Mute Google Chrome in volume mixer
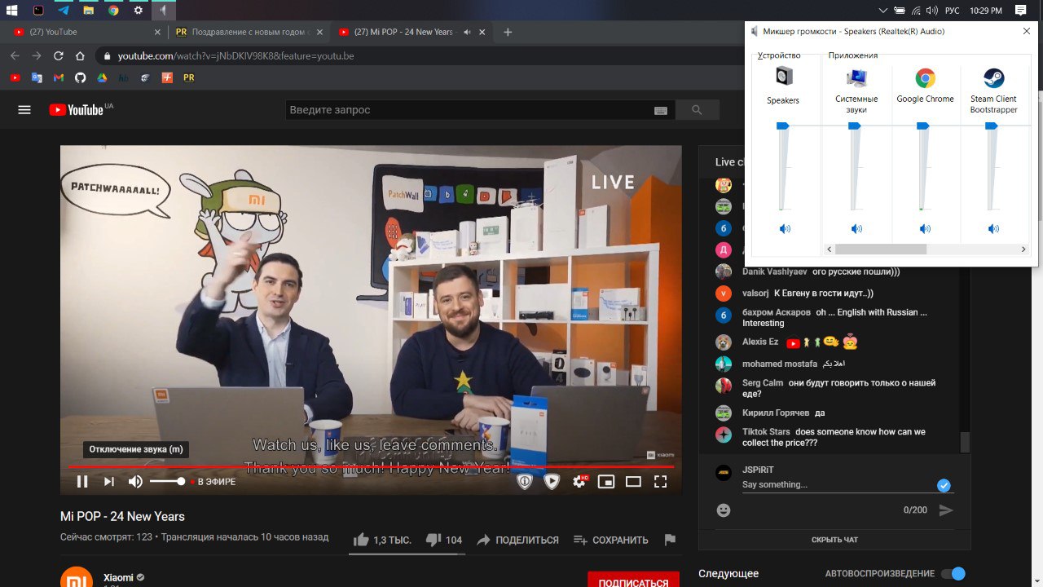 925,229
